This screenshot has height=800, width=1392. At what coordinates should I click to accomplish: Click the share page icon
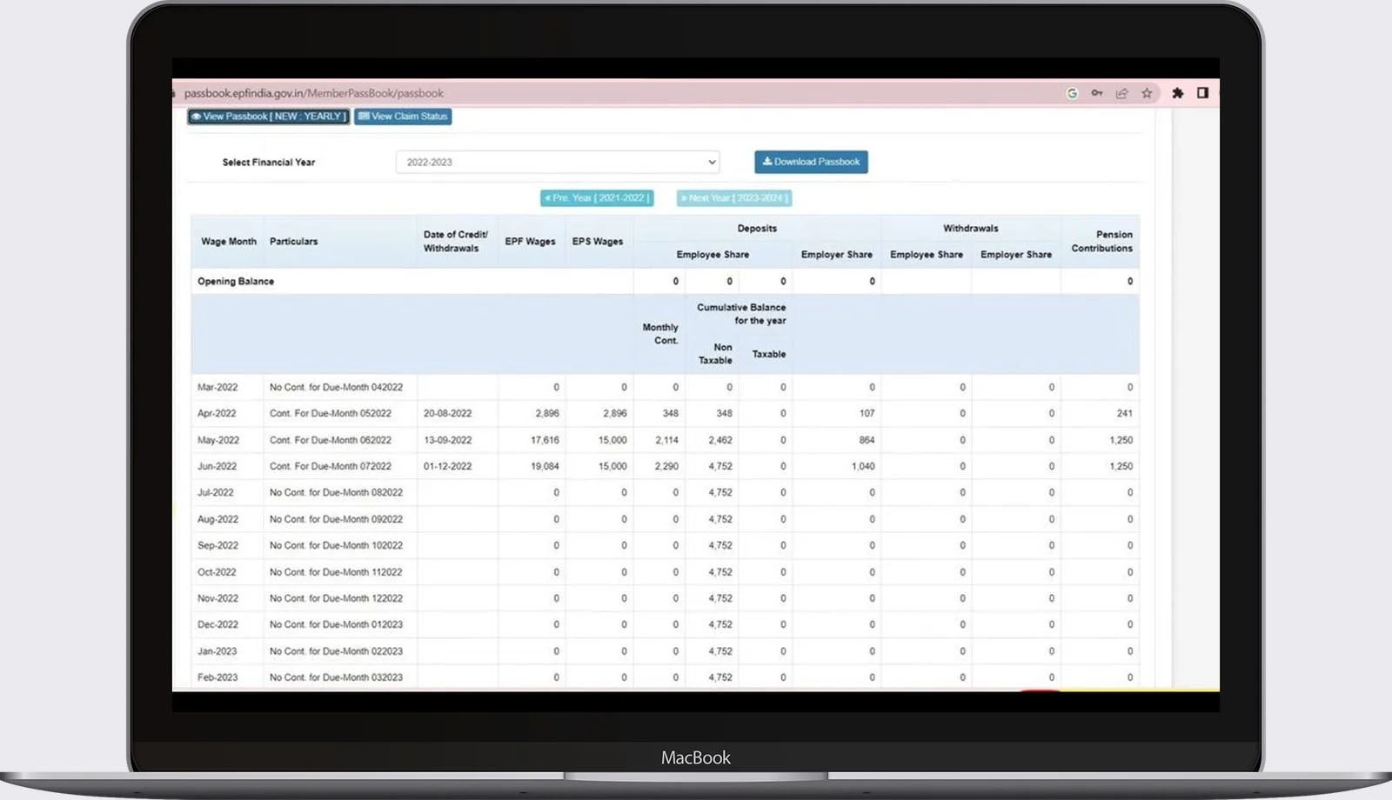(1121, 93)
